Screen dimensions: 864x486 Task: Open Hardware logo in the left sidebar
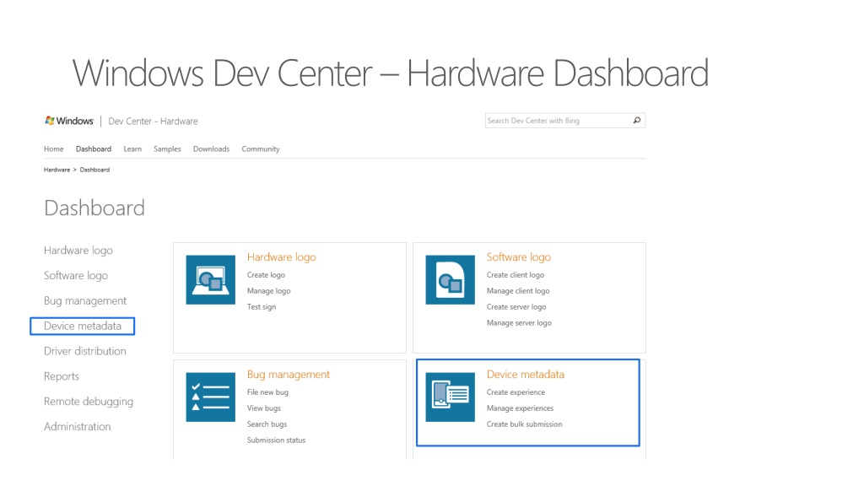(x=78, y=250)
